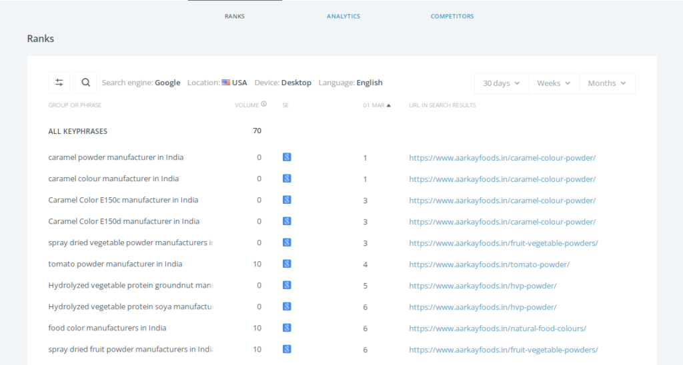Screen dimensions: 683x365
Task: Click the SE column header
Action: (x=285, y=105)
